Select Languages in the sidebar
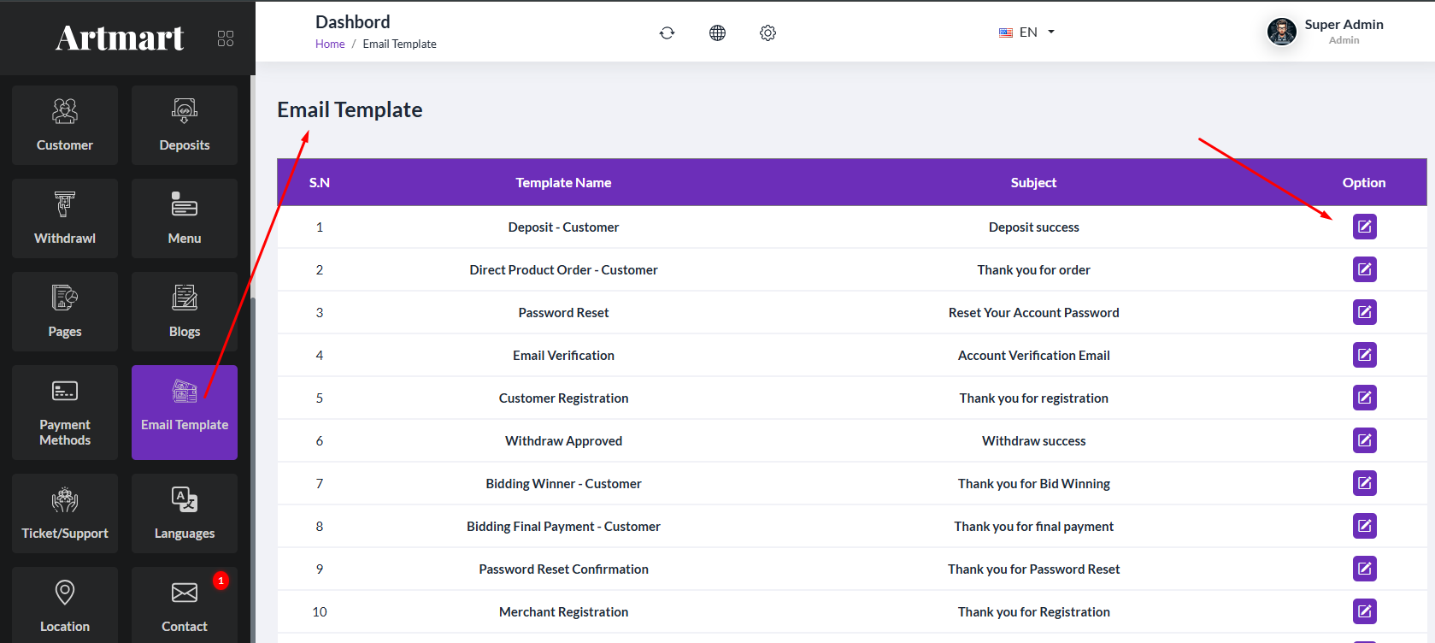Image resolution: width=1435 pixels, height=643 pixels. 185,513
